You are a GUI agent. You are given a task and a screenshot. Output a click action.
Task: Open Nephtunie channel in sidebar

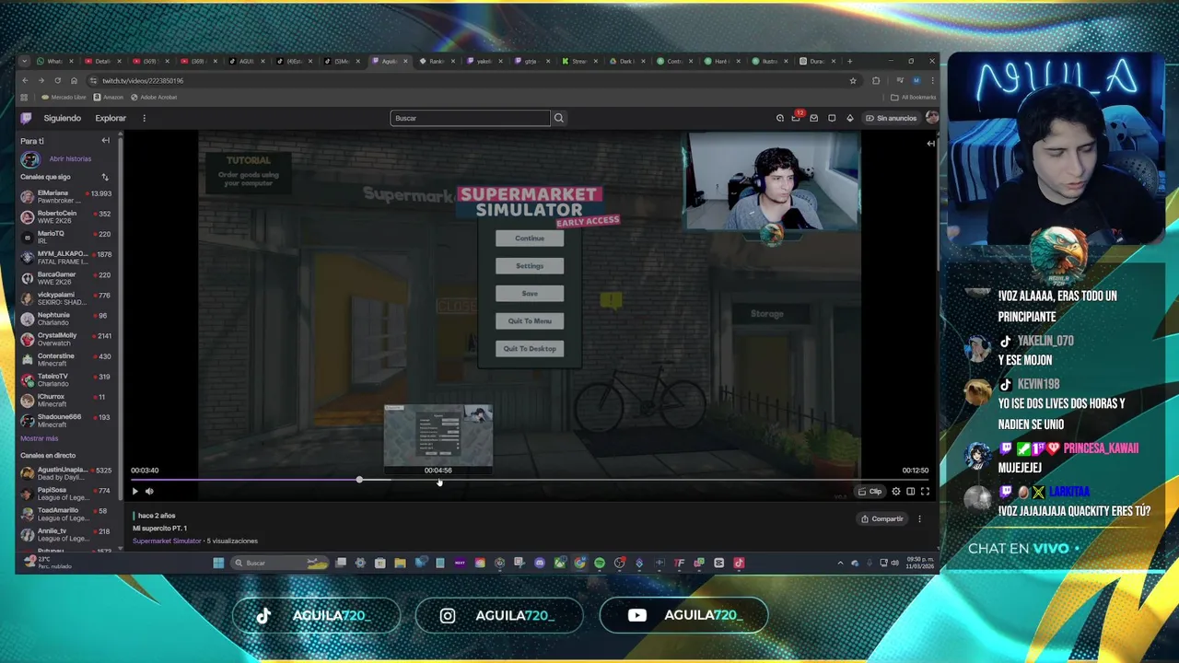66,319
